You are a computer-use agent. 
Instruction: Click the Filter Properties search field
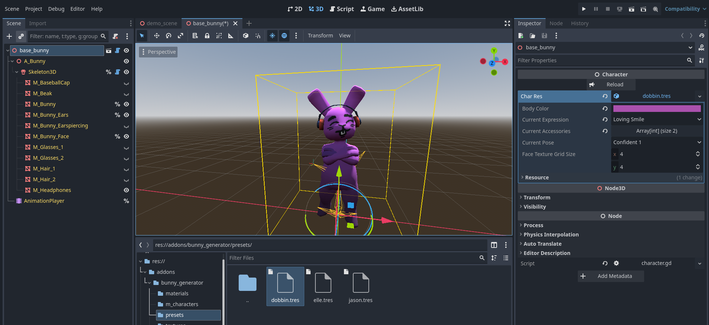605,60
